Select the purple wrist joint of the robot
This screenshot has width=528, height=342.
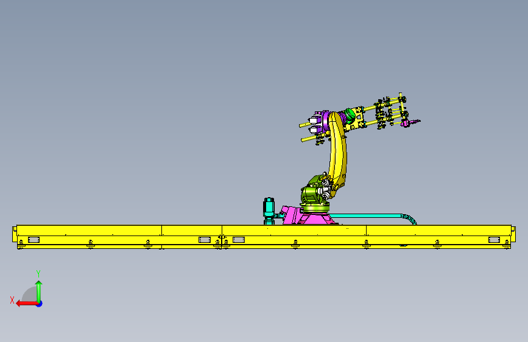[325, 122]
